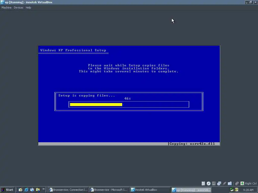Click 'Setup is copying files...' text
The width and height of the screenshot is (258, 193).
(87, 95)
